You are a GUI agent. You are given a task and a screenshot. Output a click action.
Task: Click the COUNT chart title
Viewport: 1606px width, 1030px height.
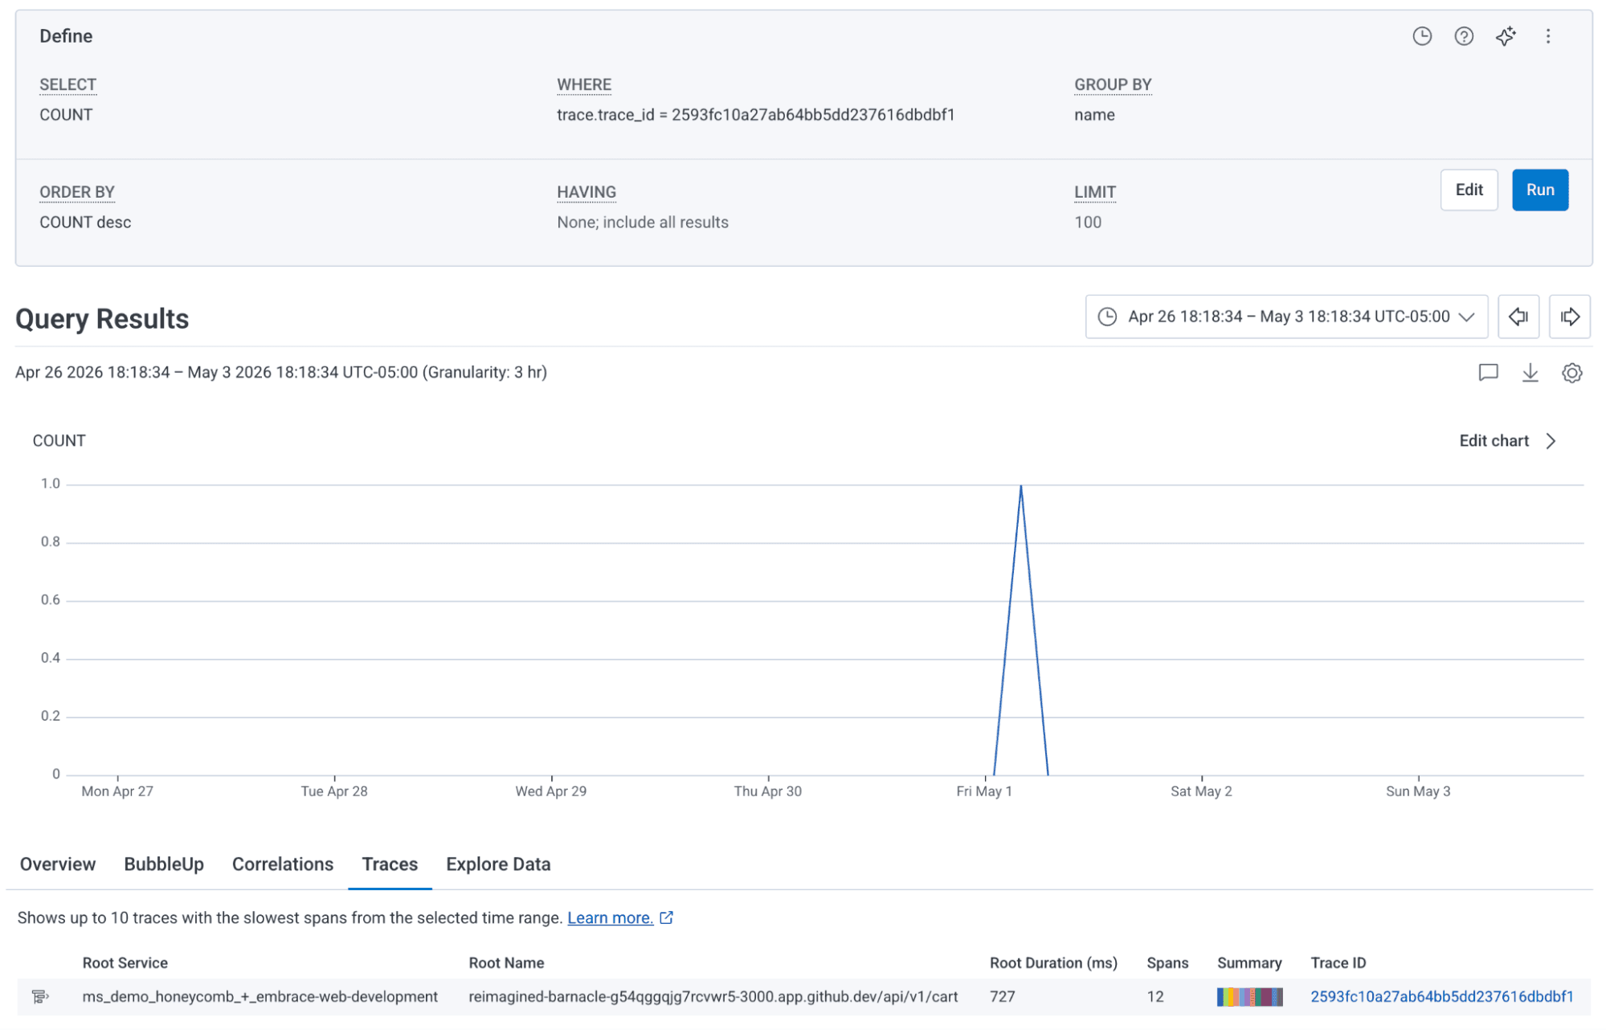click(x=59, y=441)
